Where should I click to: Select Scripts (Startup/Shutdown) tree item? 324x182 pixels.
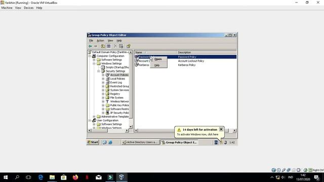pos(117,67)
